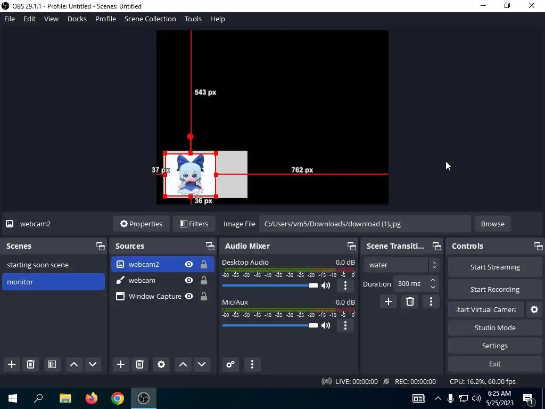
Task: Remove selected scene with trash icon
Action: tap(30, 364)
